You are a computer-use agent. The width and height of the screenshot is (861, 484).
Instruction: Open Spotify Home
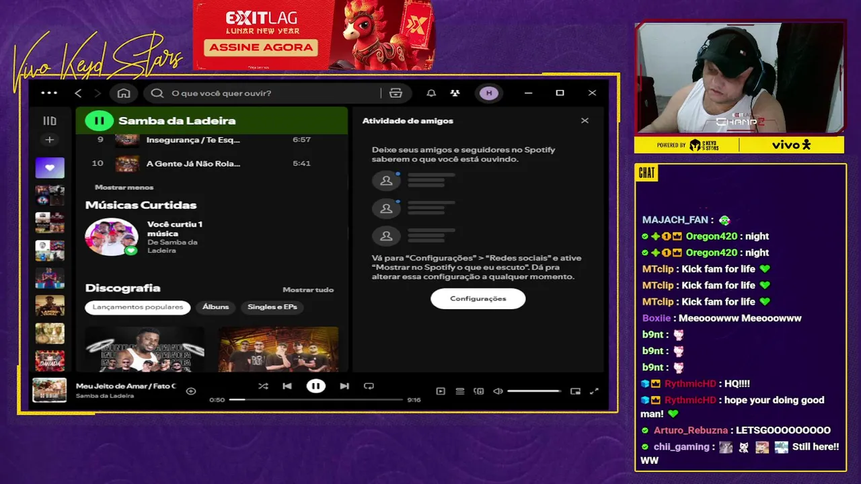click(x=124, y=93)
